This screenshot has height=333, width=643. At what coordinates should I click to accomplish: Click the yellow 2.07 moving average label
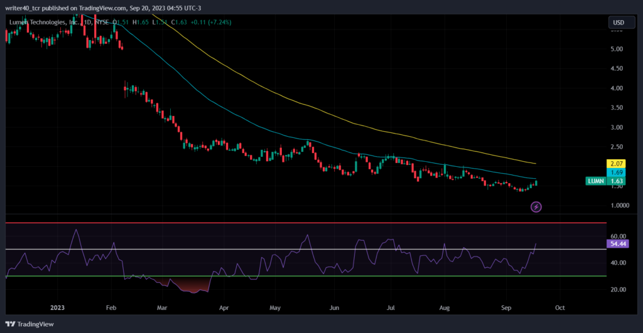[x=616, y=164]
